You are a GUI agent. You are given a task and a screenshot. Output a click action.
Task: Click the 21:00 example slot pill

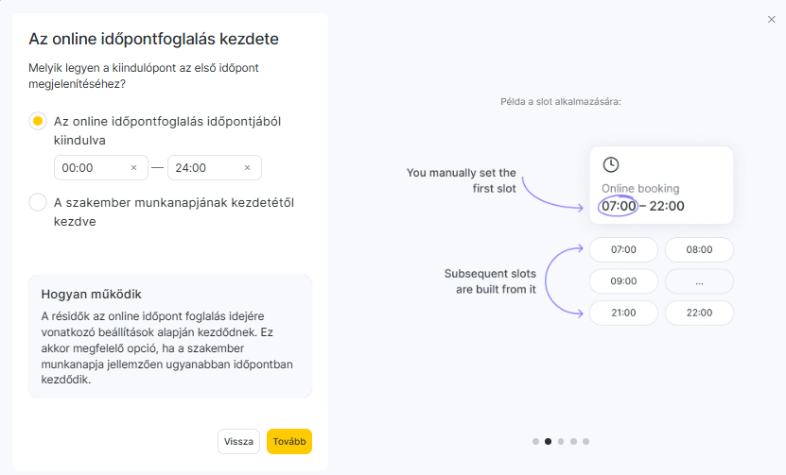click(623, 313)
